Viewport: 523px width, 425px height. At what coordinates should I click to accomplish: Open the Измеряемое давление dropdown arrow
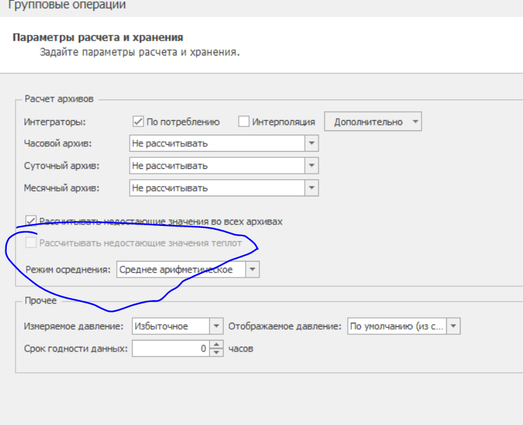click(x=216, y=326)
